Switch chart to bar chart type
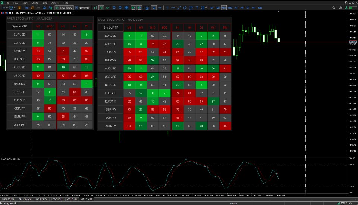 (x=95, y=8)
